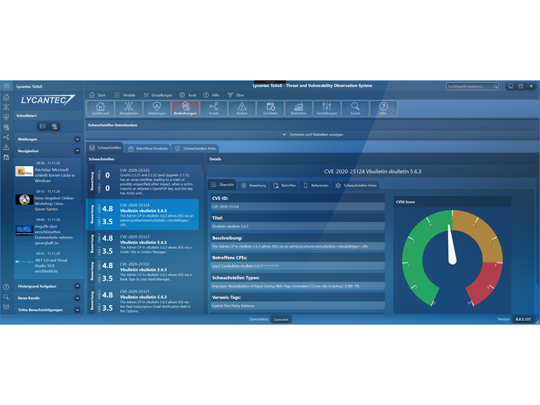Open the Assets module
Viewport: 540px width, 405px height.
click(213, 109)
